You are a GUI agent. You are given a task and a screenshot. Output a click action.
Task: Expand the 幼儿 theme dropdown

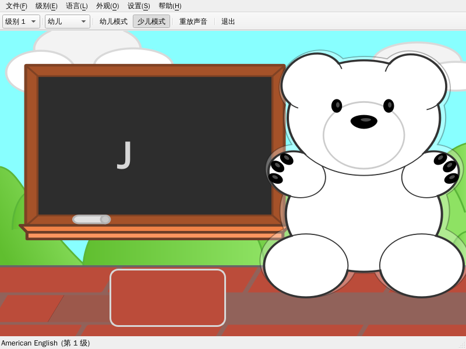click(67, 22)
